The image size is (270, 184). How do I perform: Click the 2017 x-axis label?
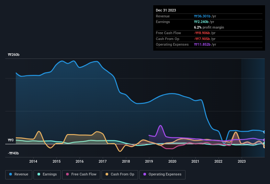103,161
